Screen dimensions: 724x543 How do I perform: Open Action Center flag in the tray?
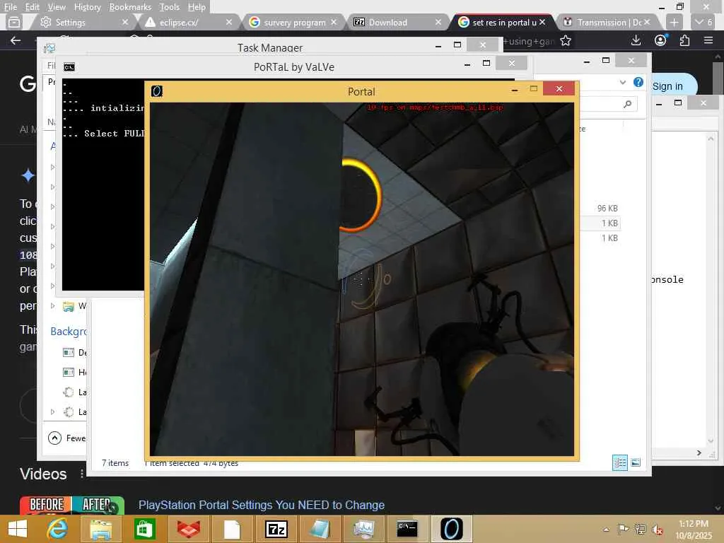pos(623,529)
